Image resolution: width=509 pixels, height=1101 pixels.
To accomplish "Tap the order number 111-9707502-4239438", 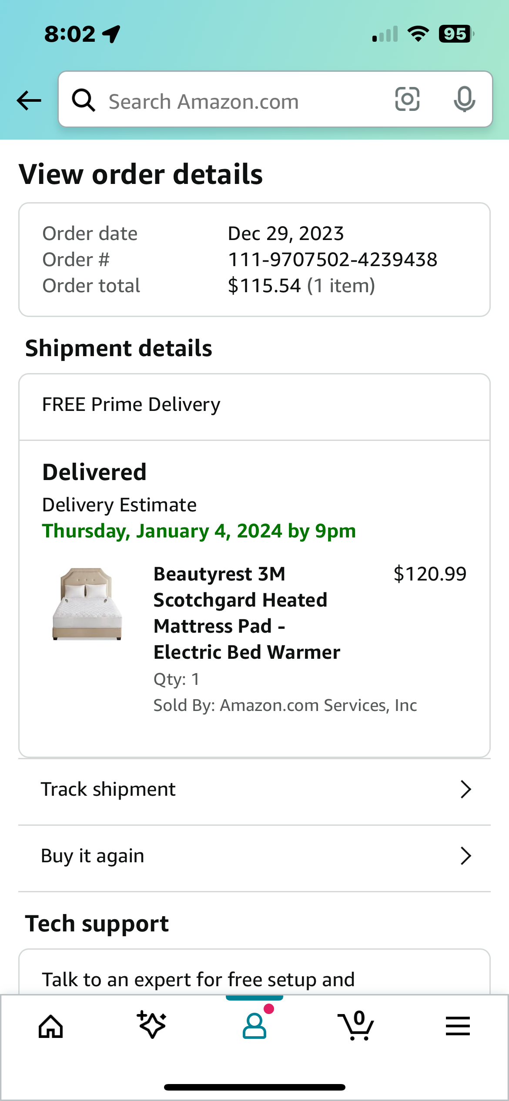I will tap(333, 260).
